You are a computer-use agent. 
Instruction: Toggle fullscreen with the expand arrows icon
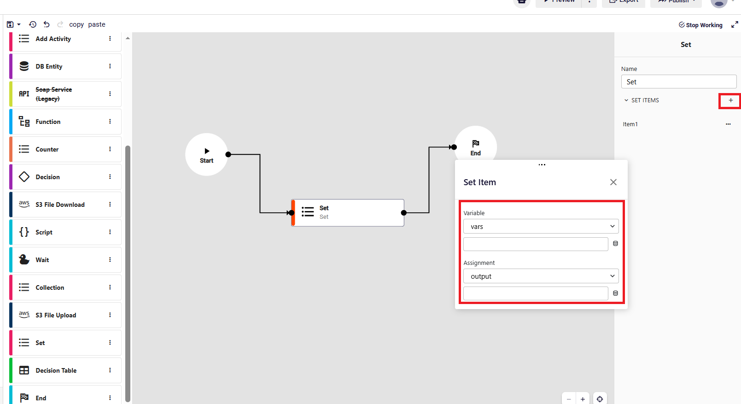click(735, 25)
